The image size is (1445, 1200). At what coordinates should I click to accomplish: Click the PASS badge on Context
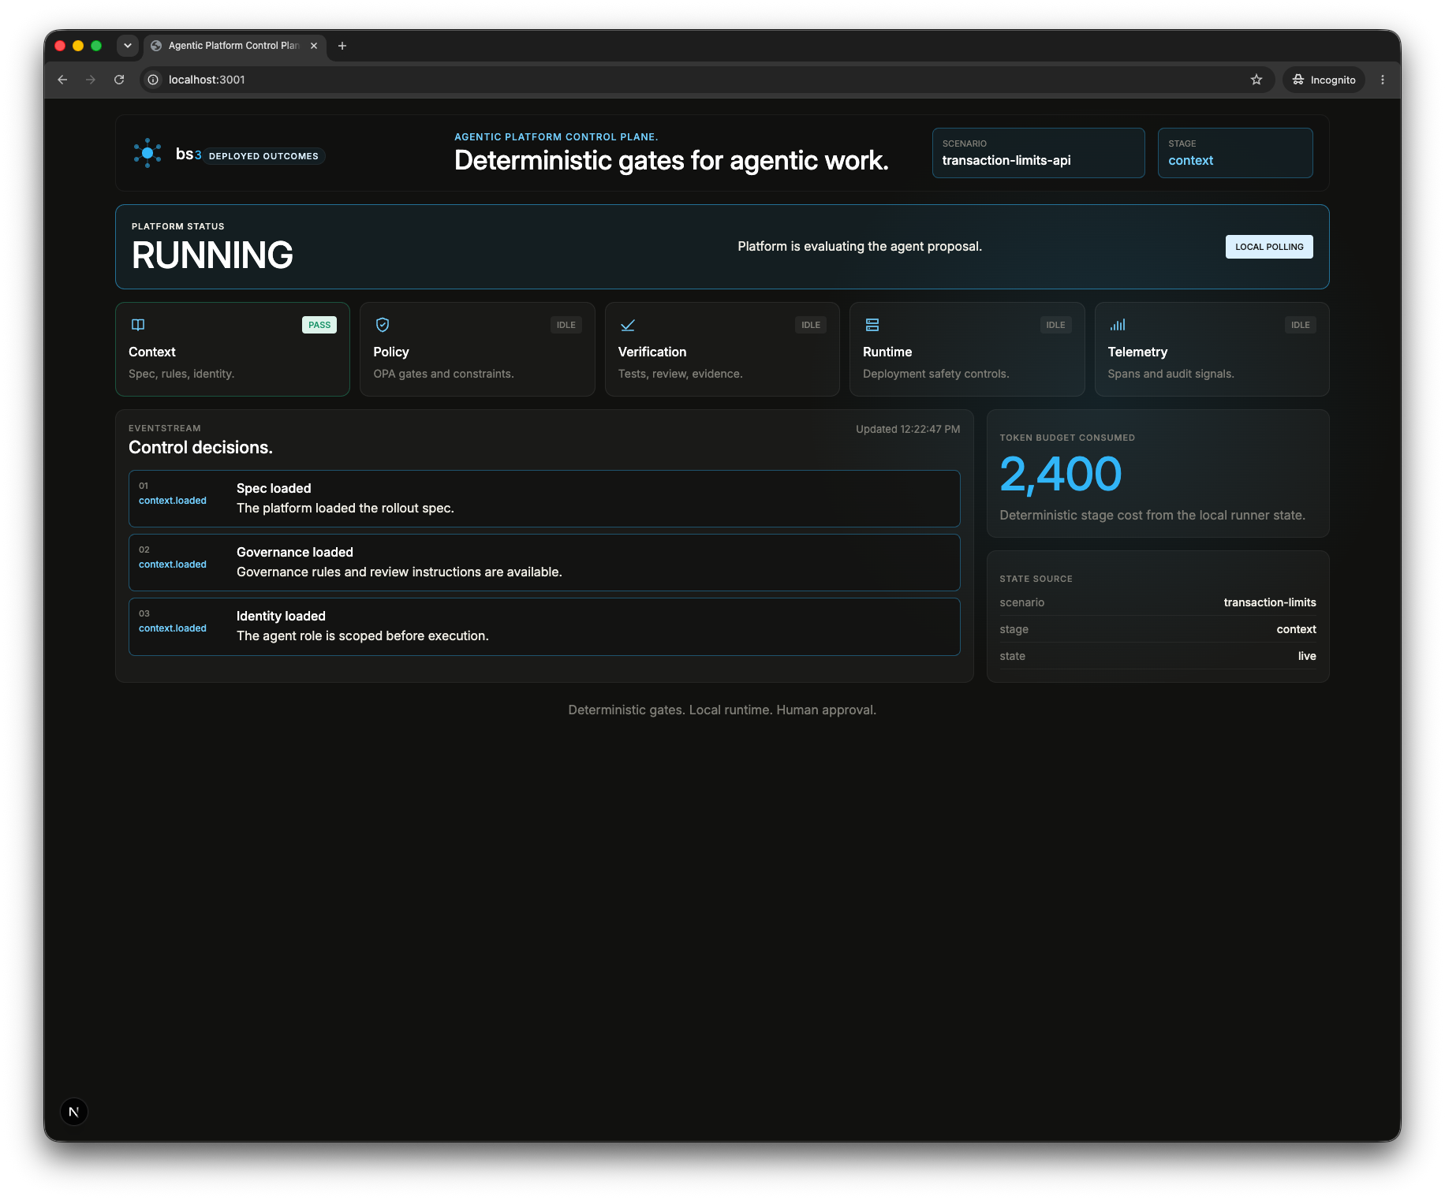pyautogui.click(x=319, y=325)
